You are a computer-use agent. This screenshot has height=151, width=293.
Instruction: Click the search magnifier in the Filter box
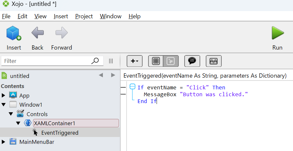click(x=95, y=61)
